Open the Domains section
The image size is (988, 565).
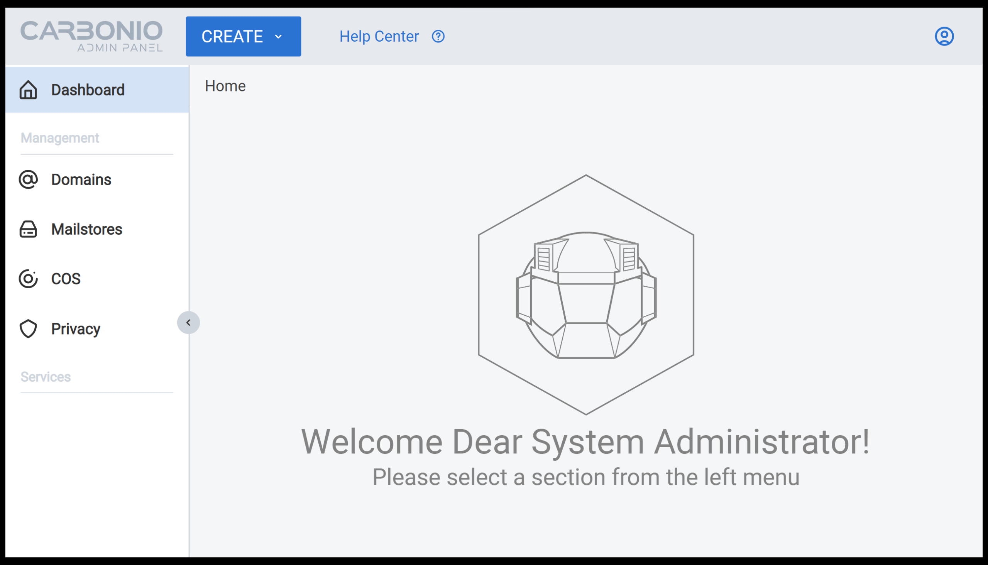coord(97,180)
